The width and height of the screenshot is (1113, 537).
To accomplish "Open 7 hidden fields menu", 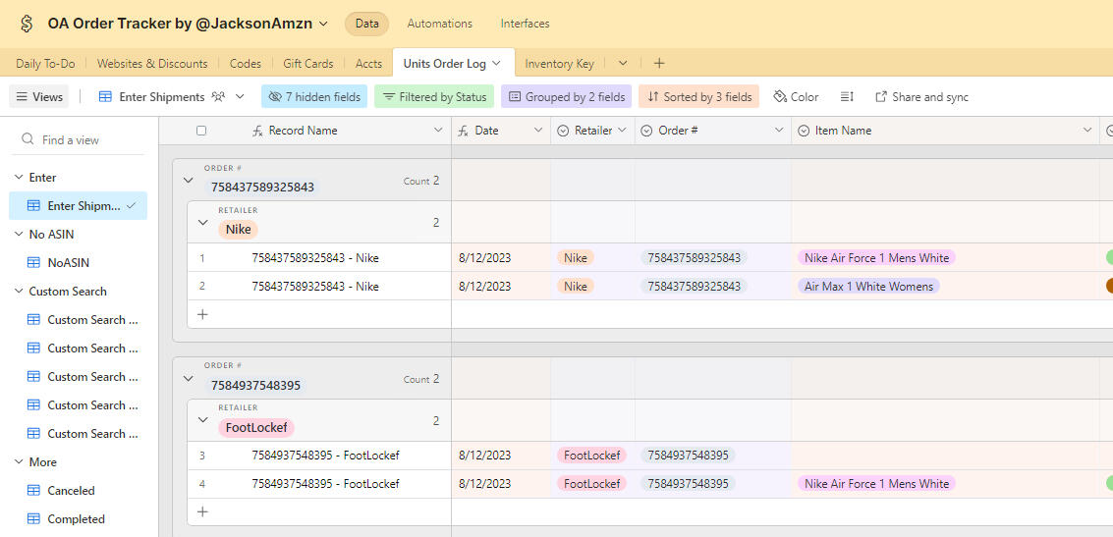I will pos(314,97).
